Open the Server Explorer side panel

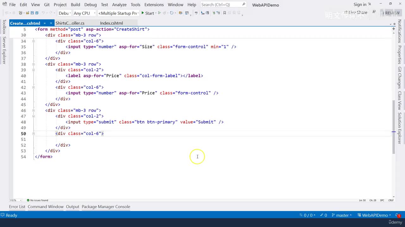[4, 50]
